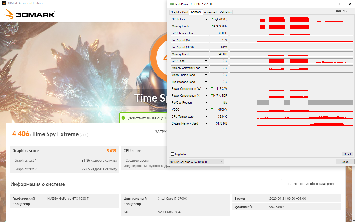
Task: Click the Memory Used value 341 MB
Action: 219,54
